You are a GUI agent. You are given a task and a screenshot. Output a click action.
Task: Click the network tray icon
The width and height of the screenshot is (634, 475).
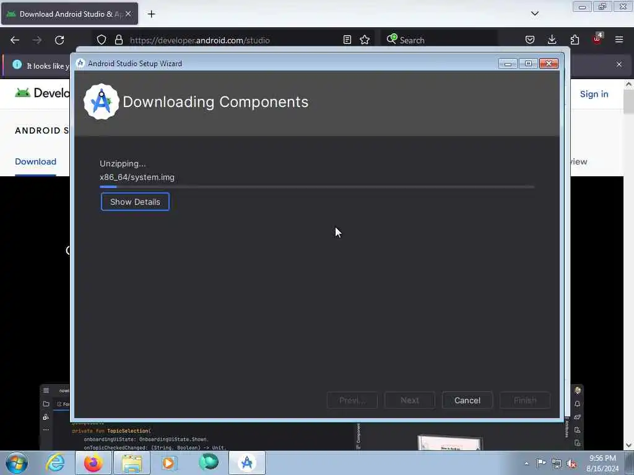pos(557,463)
